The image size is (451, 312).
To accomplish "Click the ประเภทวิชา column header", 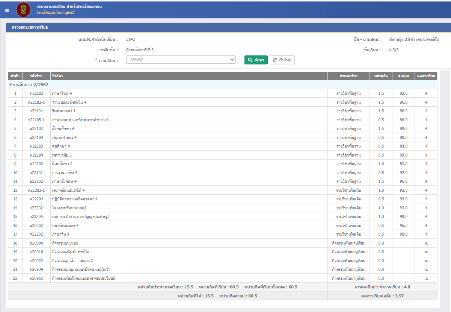I will [348, 76].
